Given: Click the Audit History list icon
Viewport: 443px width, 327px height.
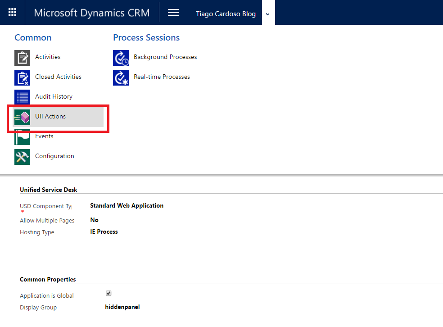Looking at the screenshot, I should click(x=22, y=97).
